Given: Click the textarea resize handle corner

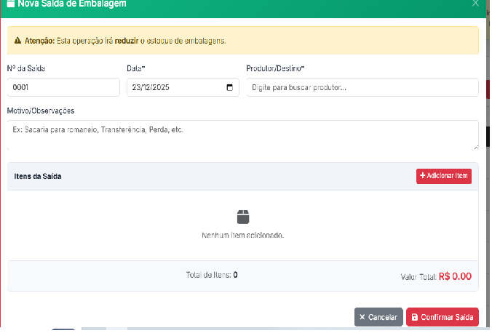Looking at the screenshot, I should 475,147.
